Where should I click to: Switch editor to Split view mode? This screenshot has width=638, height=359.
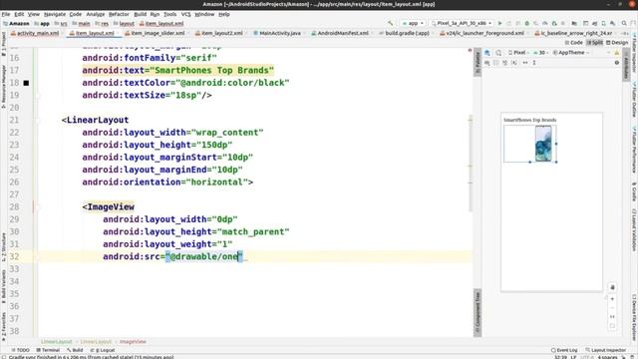(x=595, y=43)
